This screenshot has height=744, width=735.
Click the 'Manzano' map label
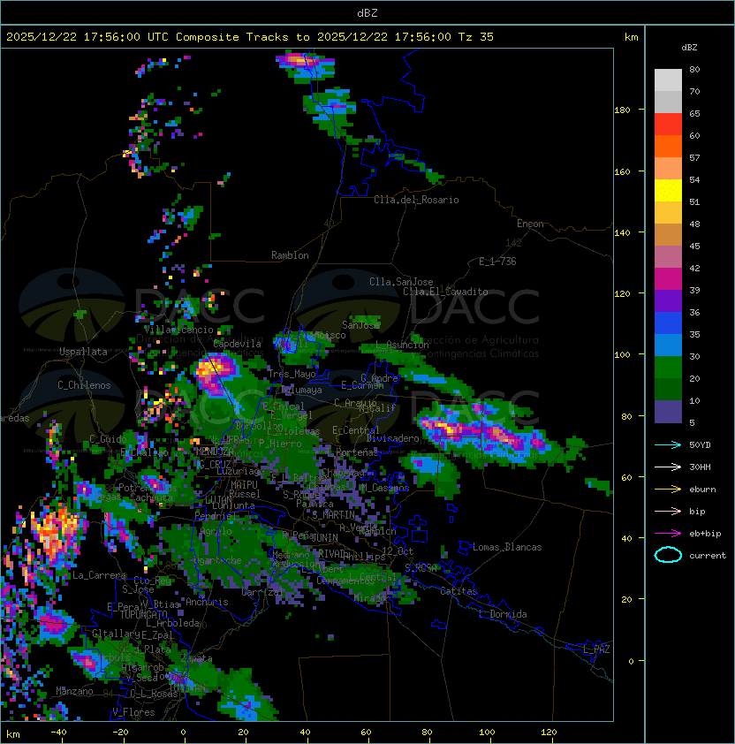click(74, 691)
